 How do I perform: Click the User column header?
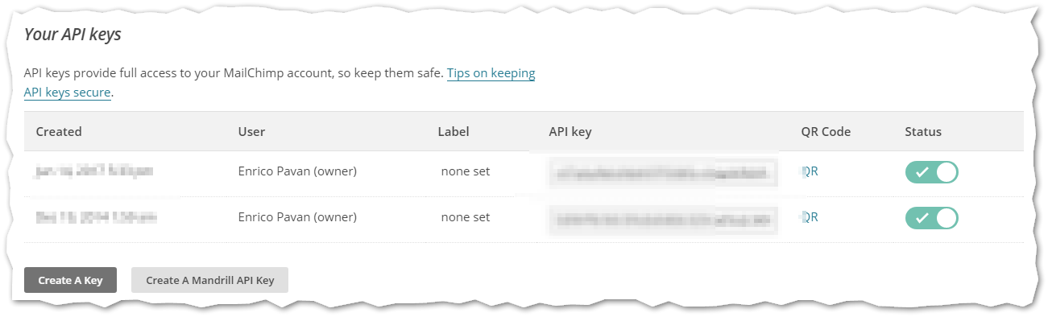251,132
